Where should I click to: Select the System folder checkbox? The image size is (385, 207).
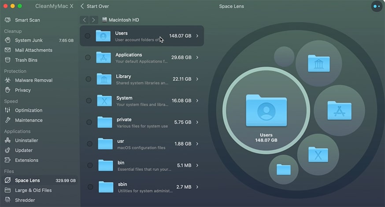click(89, 101)
